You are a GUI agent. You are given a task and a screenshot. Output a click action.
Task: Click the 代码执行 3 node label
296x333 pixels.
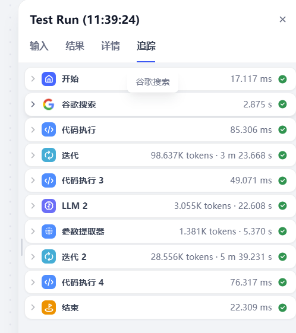coord(83,180)
